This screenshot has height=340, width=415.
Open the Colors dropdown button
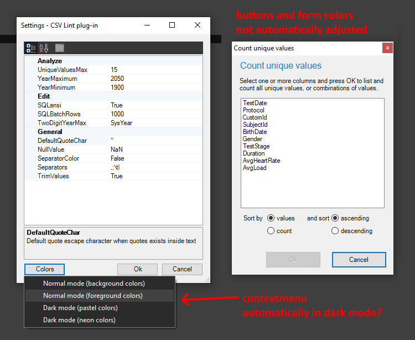click(45, 269)
